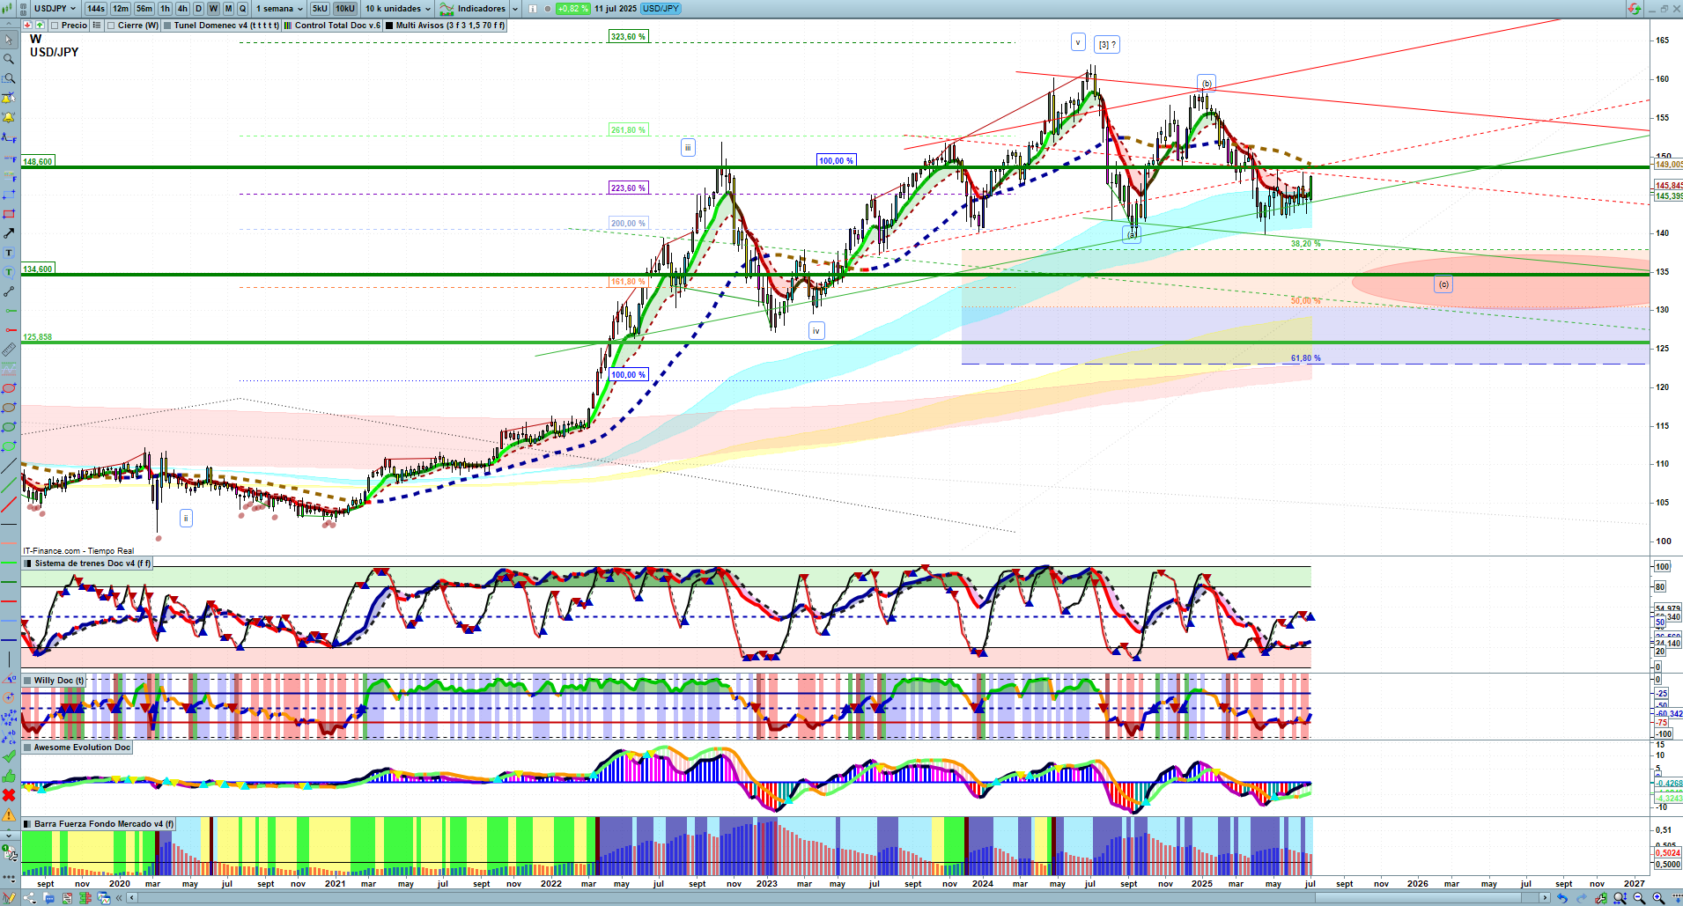Screen dimensions: 1683x906
Task: Pick the text box T tool
Action: click(x=9, y=253)
